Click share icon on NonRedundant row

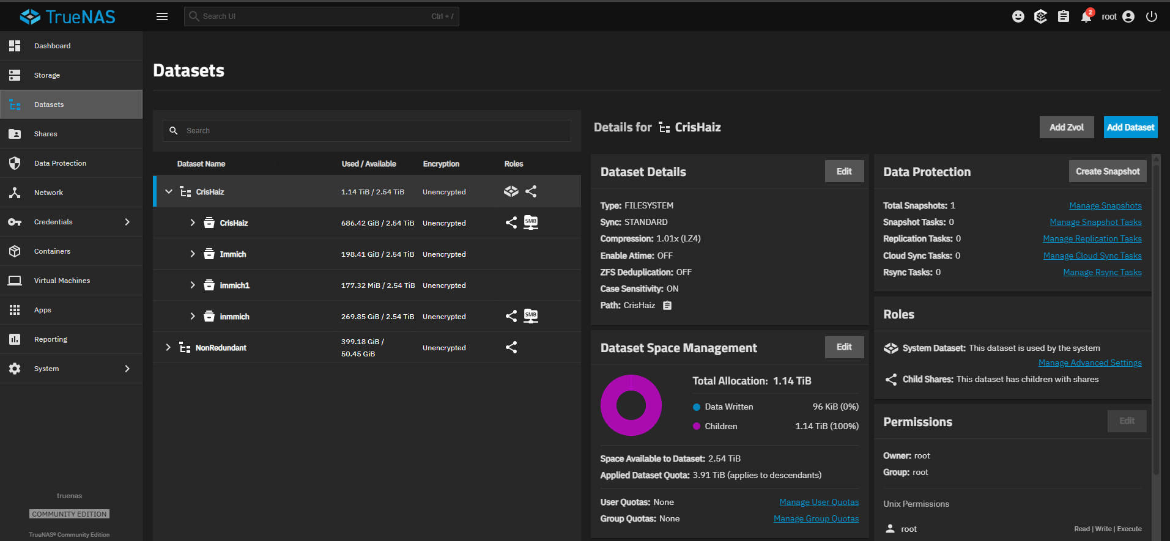(511, 347)
